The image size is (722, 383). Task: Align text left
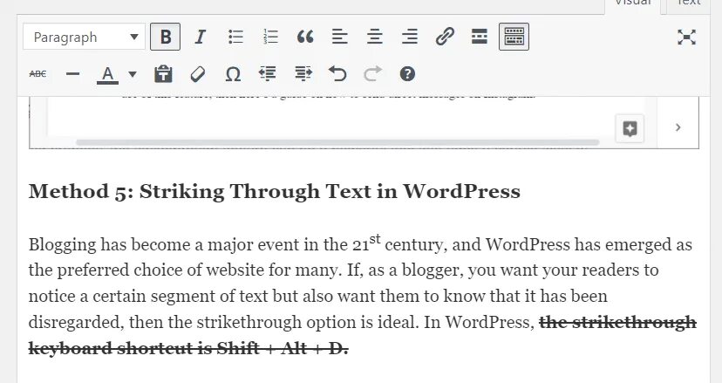pyautogui.click(x=340, y=37)
